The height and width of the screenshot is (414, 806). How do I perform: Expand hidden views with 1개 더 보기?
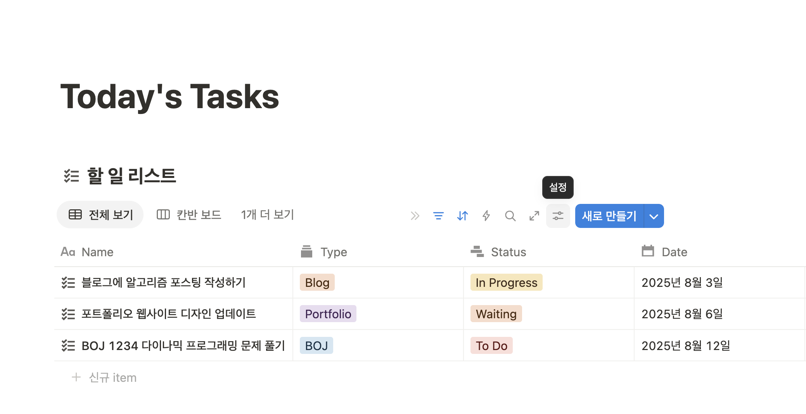click(x=267, y=214)
